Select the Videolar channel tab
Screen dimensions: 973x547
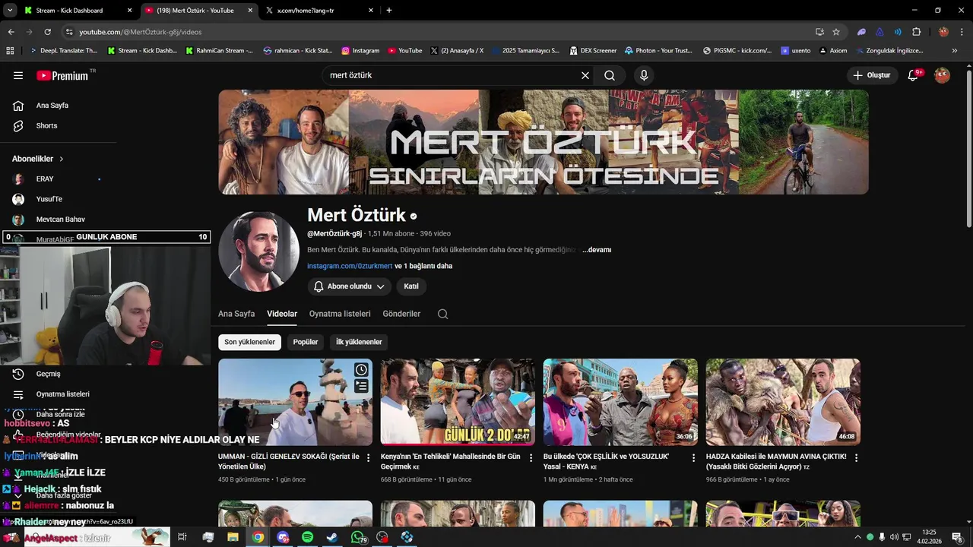click(282, 314)
